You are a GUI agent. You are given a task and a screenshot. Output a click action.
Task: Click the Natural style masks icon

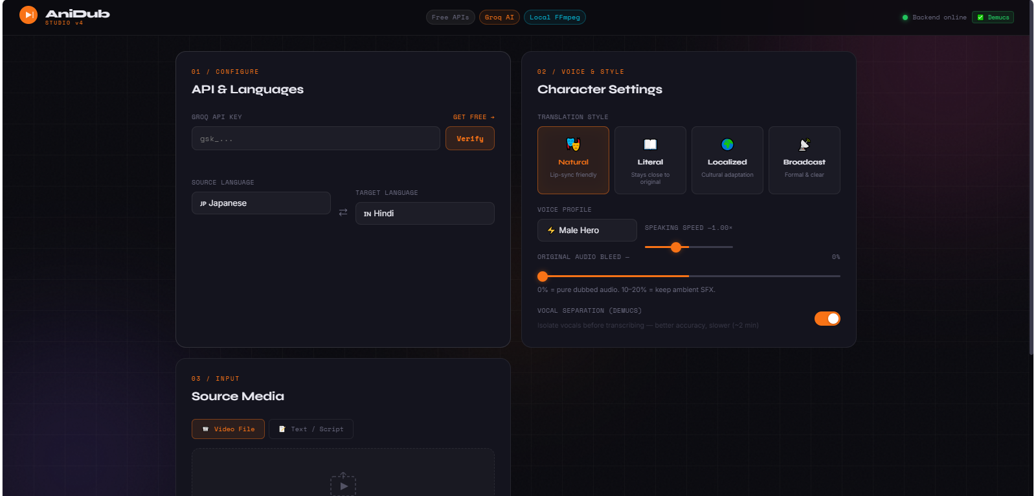coord(573,144)
